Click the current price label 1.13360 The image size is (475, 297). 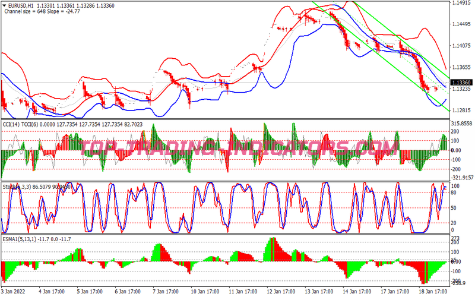tap(461, 83)
